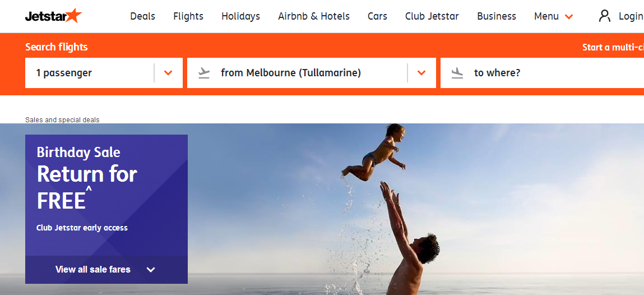Open the passenger count dropdown arrow
Image resolution: width=644 pixels, height=295 pixels.
pos(168,73)
